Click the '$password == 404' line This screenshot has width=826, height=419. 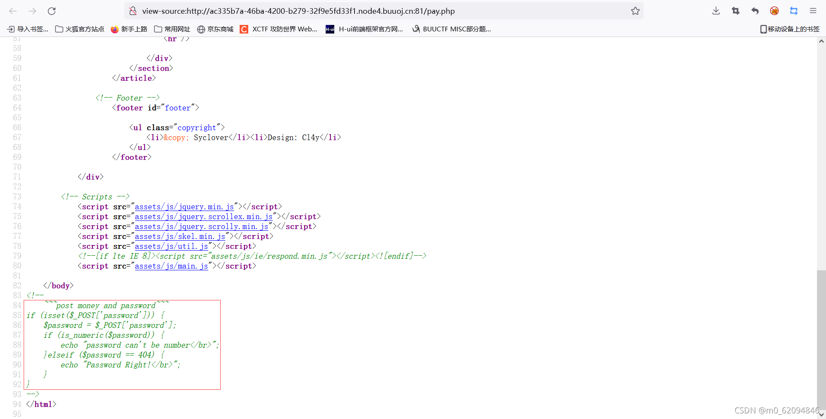(x=104, y=355)
